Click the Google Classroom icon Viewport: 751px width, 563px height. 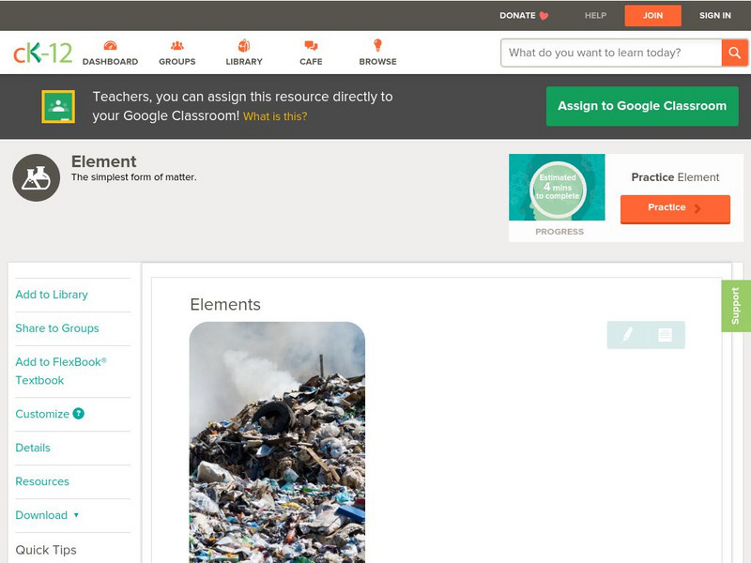(58, 106)
